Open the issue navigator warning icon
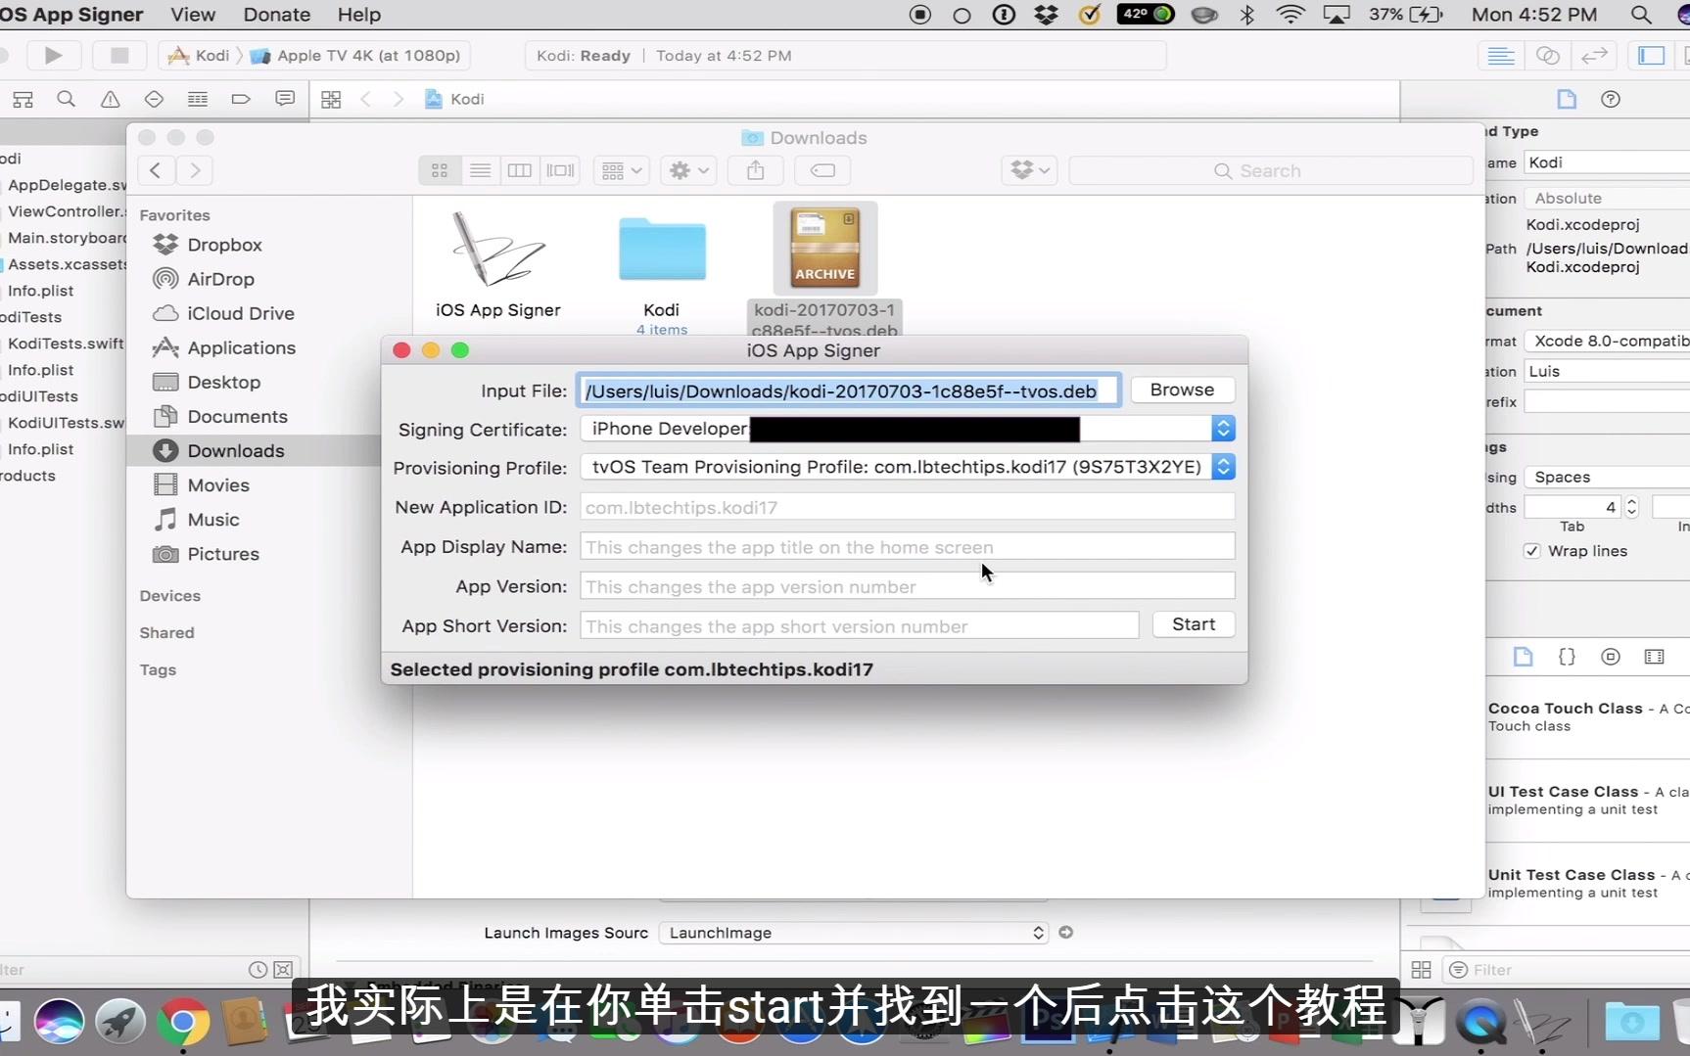 pyautogui.click(x=111, y=99)
